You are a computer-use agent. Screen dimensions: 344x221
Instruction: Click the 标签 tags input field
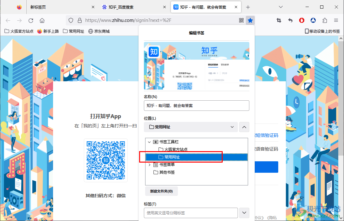(191, 213)
